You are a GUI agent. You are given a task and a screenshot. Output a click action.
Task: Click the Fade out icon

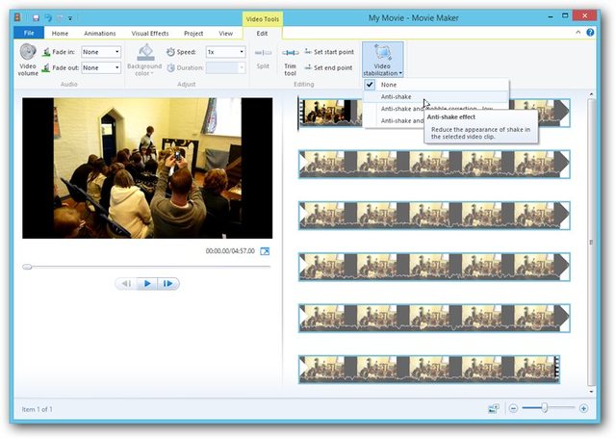point(46,68)
